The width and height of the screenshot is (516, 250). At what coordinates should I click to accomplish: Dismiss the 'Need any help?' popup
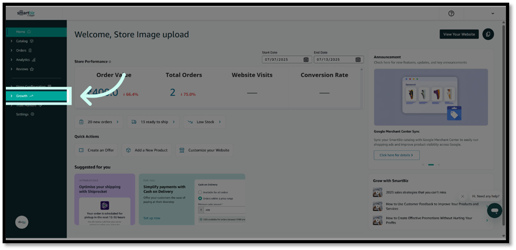tap(462, 196)
